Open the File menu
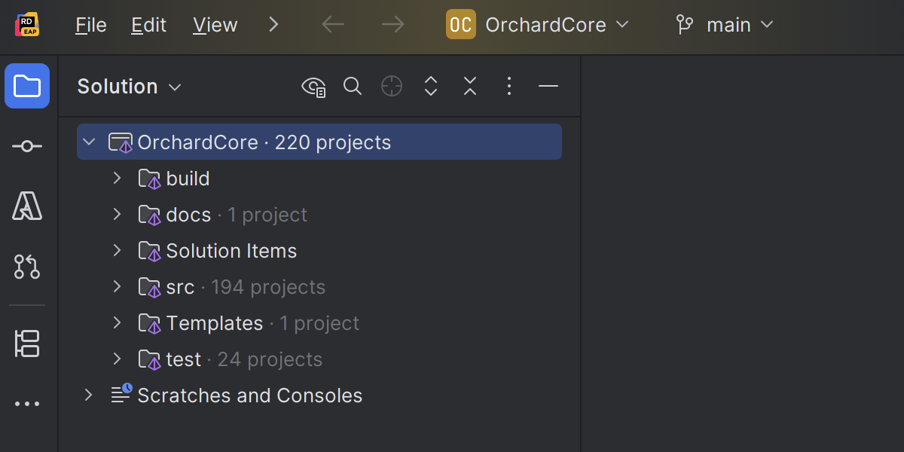This screenshot has width=904, height=452. click(91, 25)
